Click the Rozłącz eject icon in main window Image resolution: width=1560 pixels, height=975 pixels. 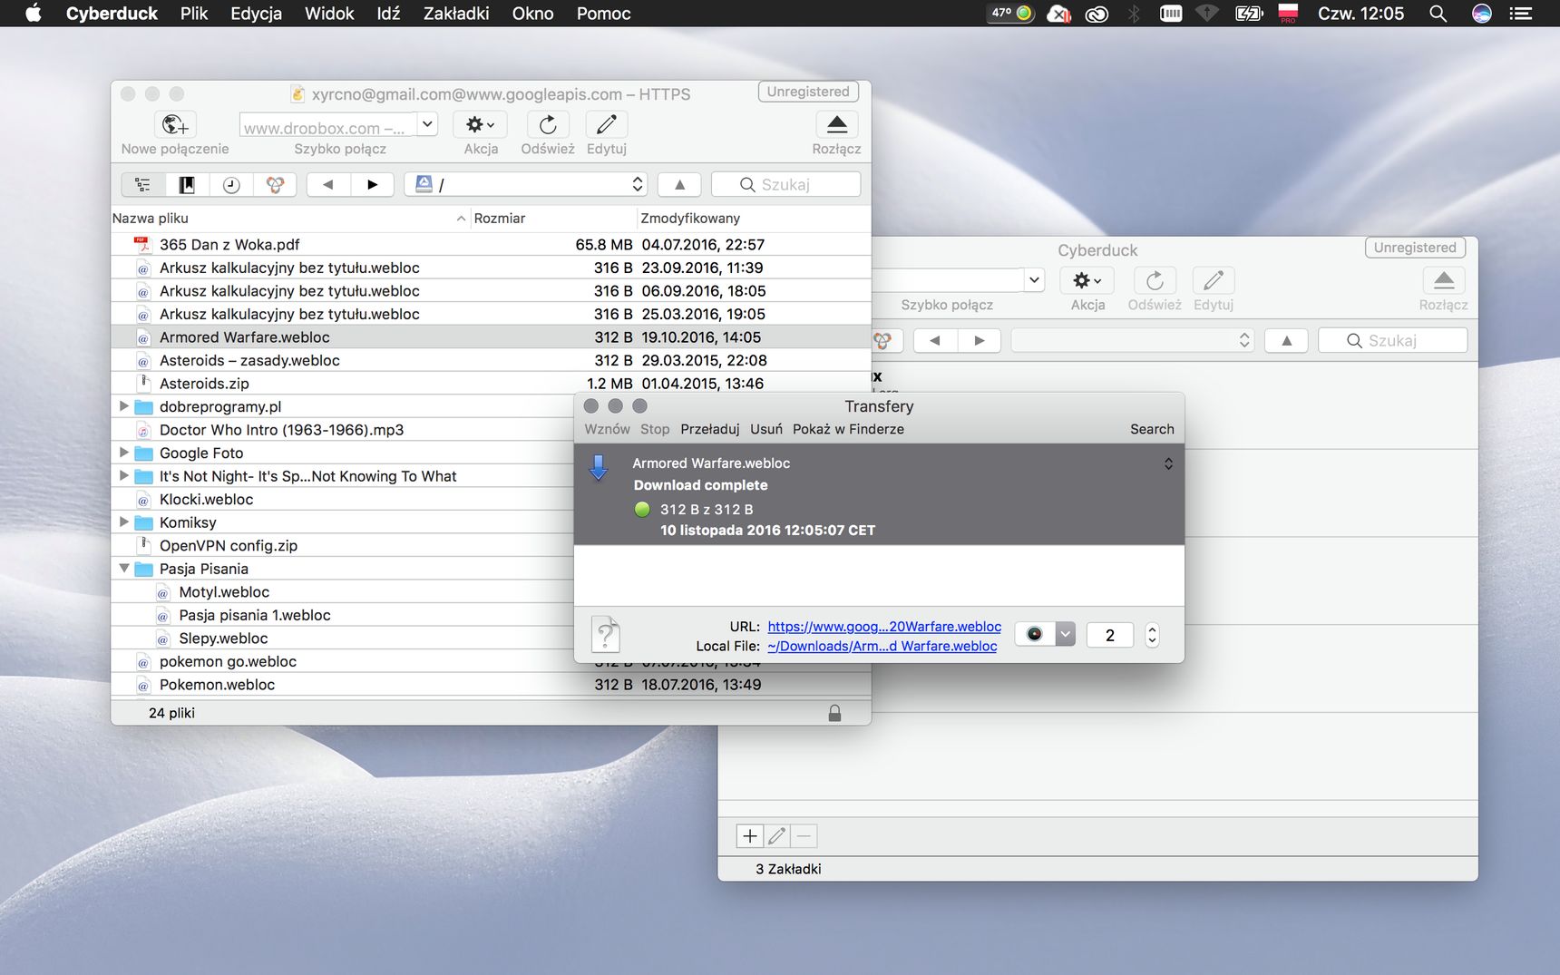837,124
